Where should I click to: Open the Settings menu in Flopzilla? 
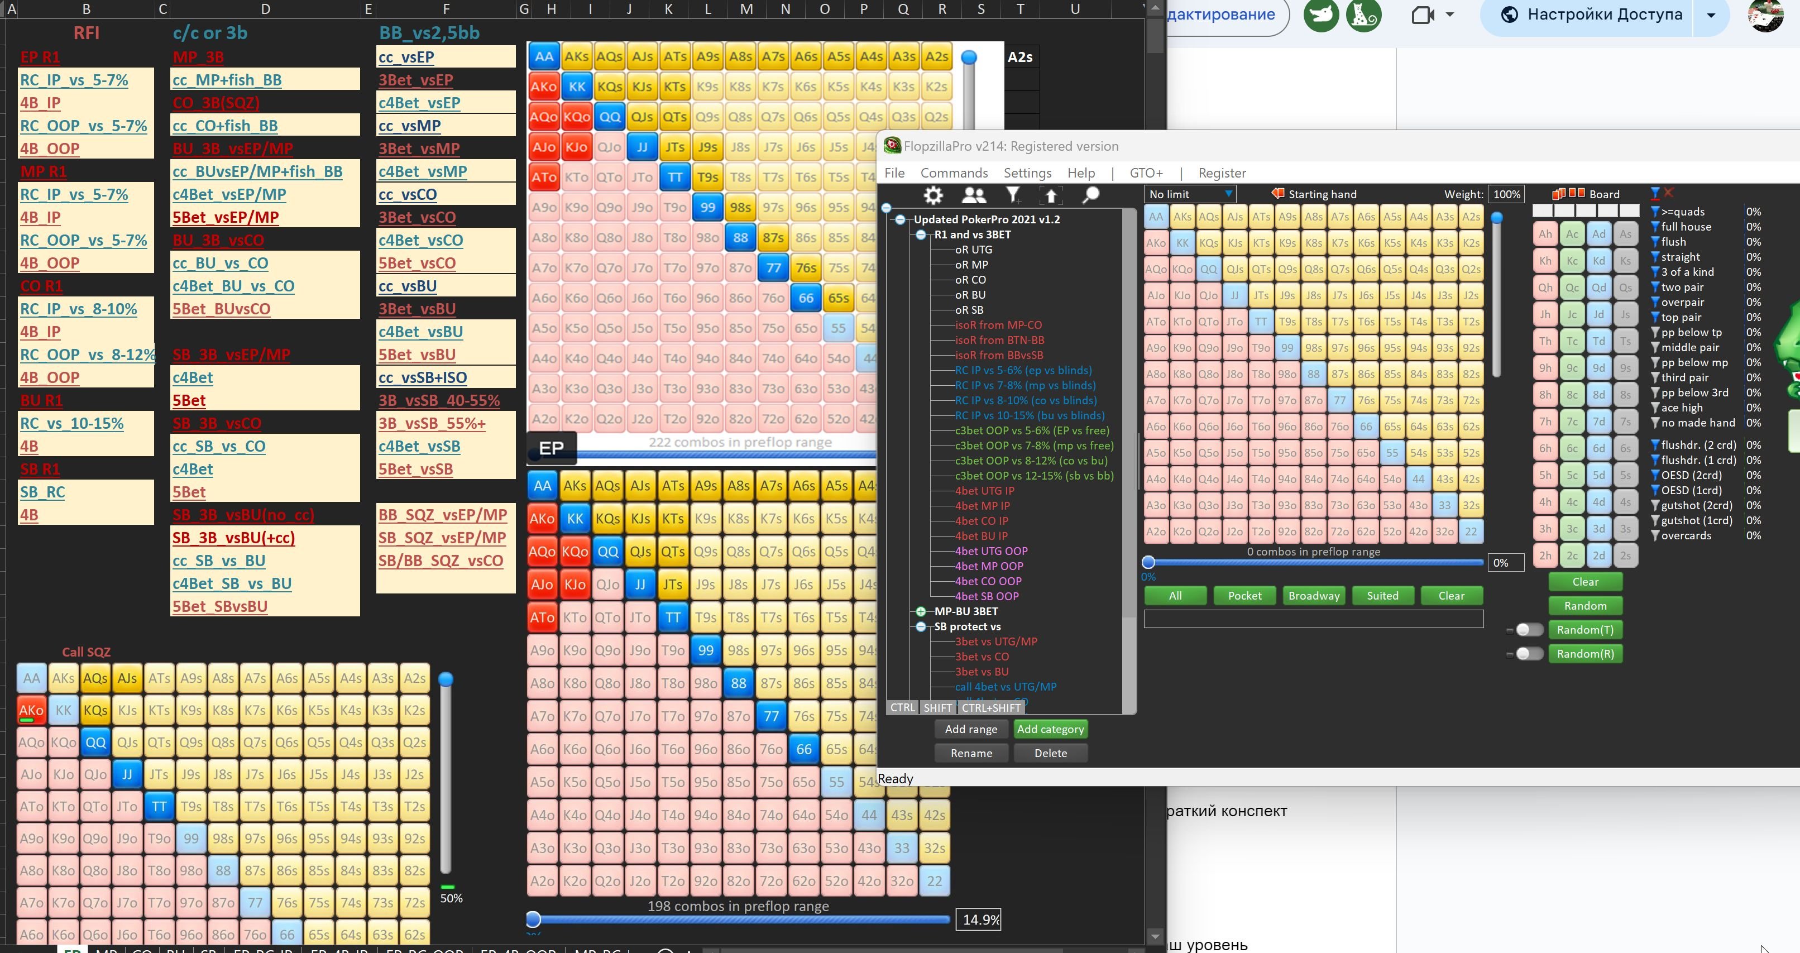tap(1027, 173)
